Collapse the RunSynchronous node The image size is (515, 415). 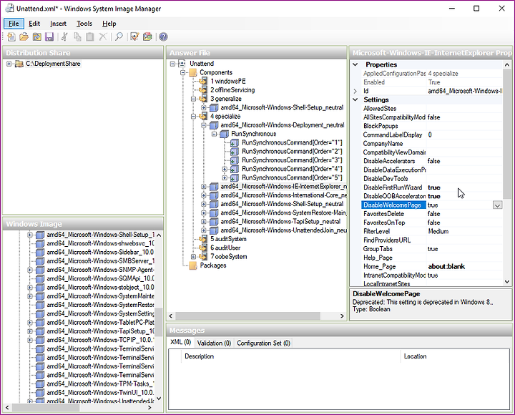[214, 134]
